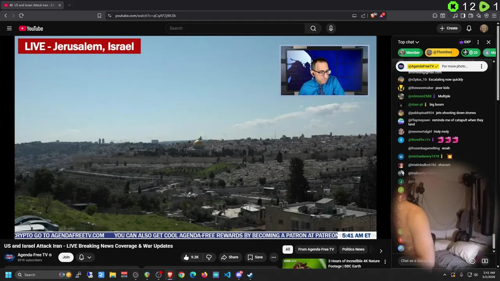Go to the YouTube home logo
This screenshot has width=500, height=281.
click(31, 28)
